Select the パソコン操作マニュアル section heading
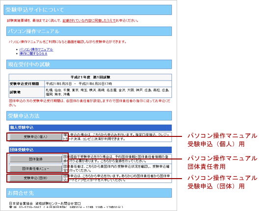Image resolution: width=260 pixels, height=211 pixels. [x=89, y=31]
